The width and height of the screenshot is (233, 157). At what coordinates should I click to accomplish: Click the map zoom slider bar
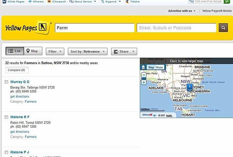pyautogui.click(x=144, y=79)
